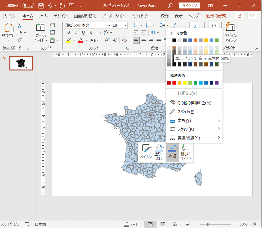
Task: Pick orange theme color swatch
Action: [x=195, y=40]
